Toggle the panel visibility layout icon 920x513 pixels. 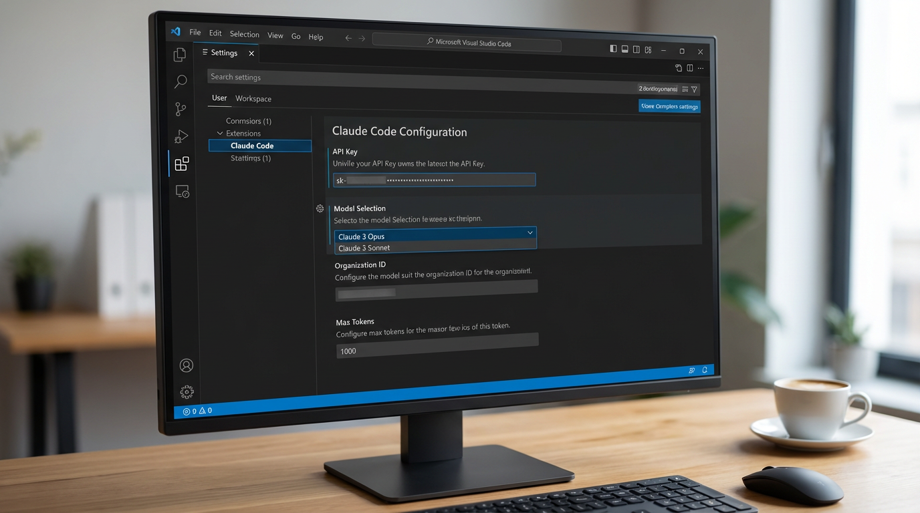tap(624, 49)
